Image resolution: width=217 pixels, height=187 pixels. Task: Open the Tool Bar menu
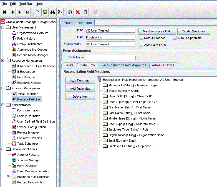pos(26,4)
